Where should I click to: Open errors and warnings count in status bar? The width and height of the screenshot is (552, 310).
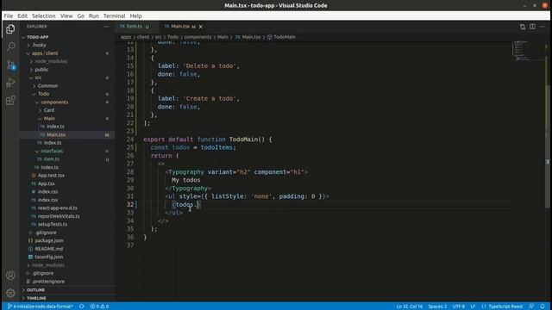(x=99, y=307)
